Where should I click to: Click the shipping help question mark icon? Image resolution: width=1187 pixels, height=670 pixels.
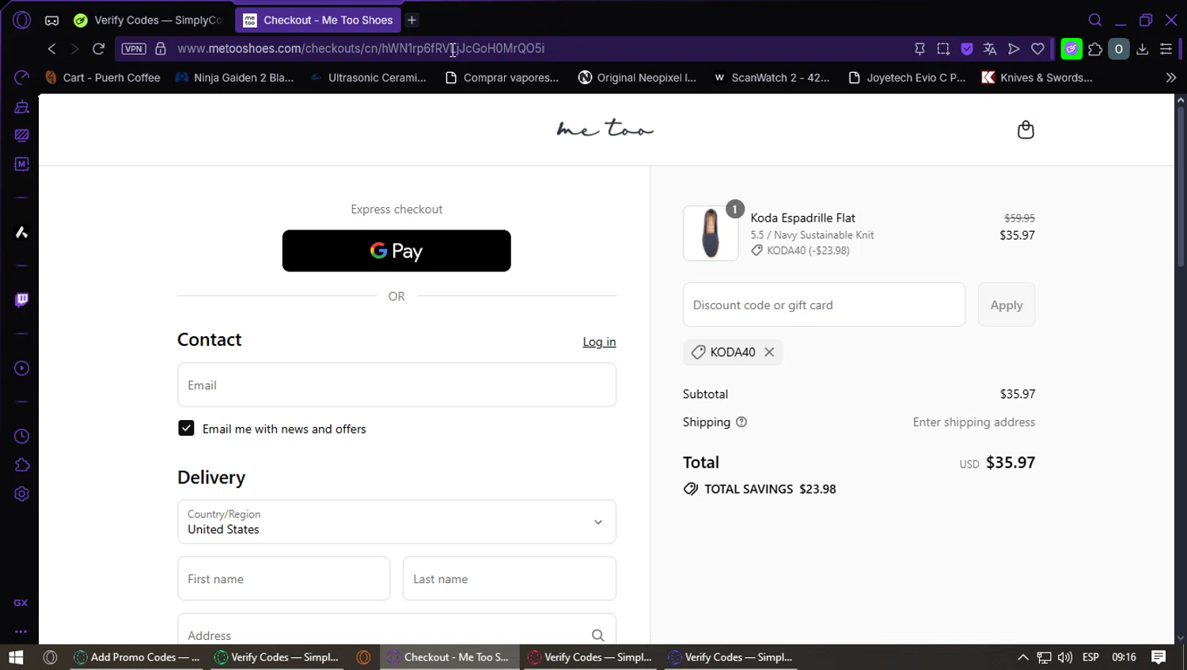(741, 422)
